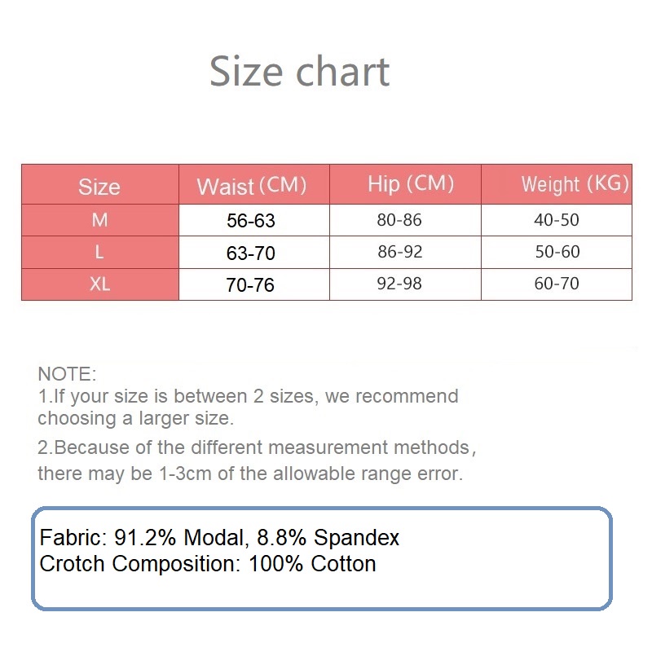The height and width of the screenshot is (652, 652).
Task: Click the M size row label
Action: pos(99,220)
